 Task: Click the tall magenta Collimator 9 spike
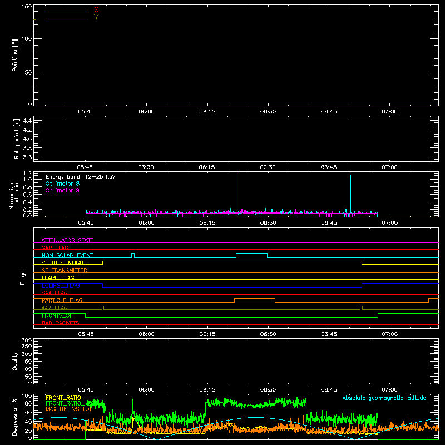pos(240,191)
